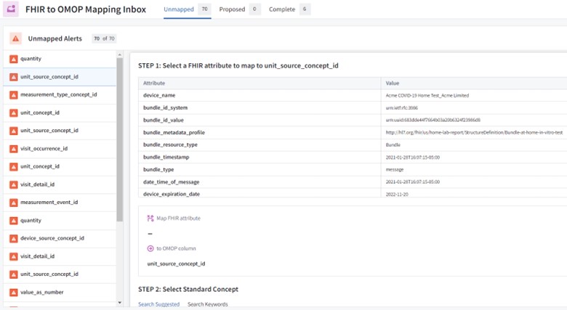Click the 'to OMOP column' arrow icon
Screen dimensions: 567x310
click(x=150, y=248)
